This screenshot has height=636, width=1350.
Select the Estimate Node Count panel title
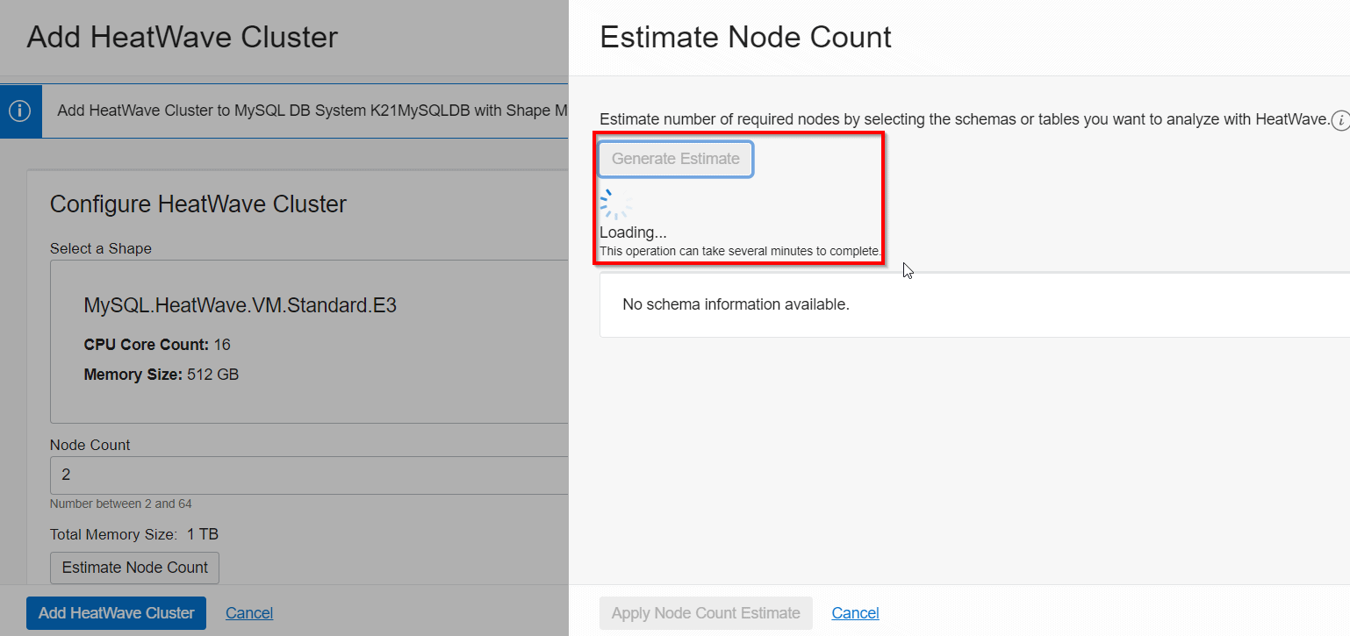click(745, 37)
